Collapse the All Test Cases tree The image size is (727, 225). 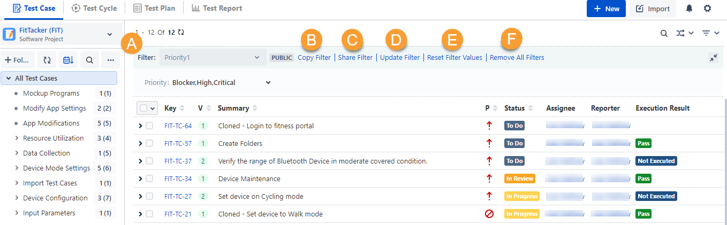(9, 78)
